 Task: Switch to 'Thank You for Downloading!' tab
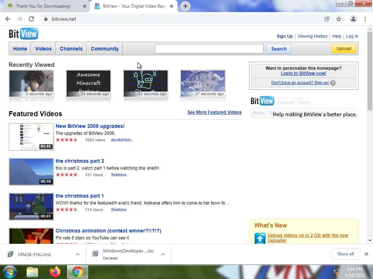(43, 6)
